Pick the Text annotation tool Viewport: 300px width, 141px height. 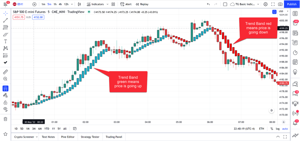[6, 41]
